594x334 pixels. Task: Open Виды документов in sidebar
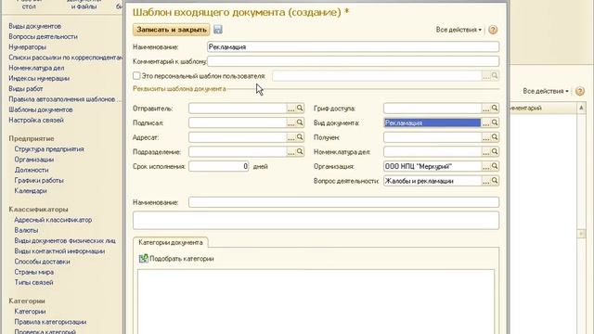(x=35, y=26)
